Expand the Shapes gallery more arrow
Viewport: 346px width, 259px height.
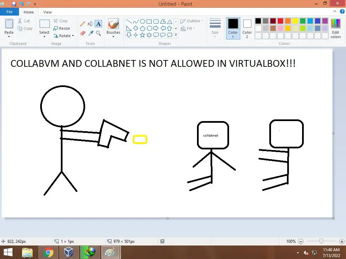tap(176, 35)
